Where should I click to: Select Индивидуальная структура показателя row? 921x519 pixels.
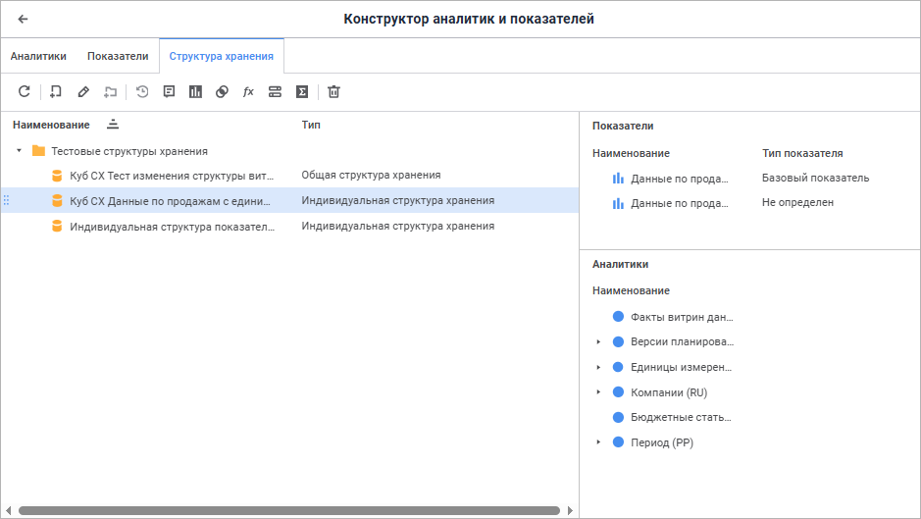[172, 226]
